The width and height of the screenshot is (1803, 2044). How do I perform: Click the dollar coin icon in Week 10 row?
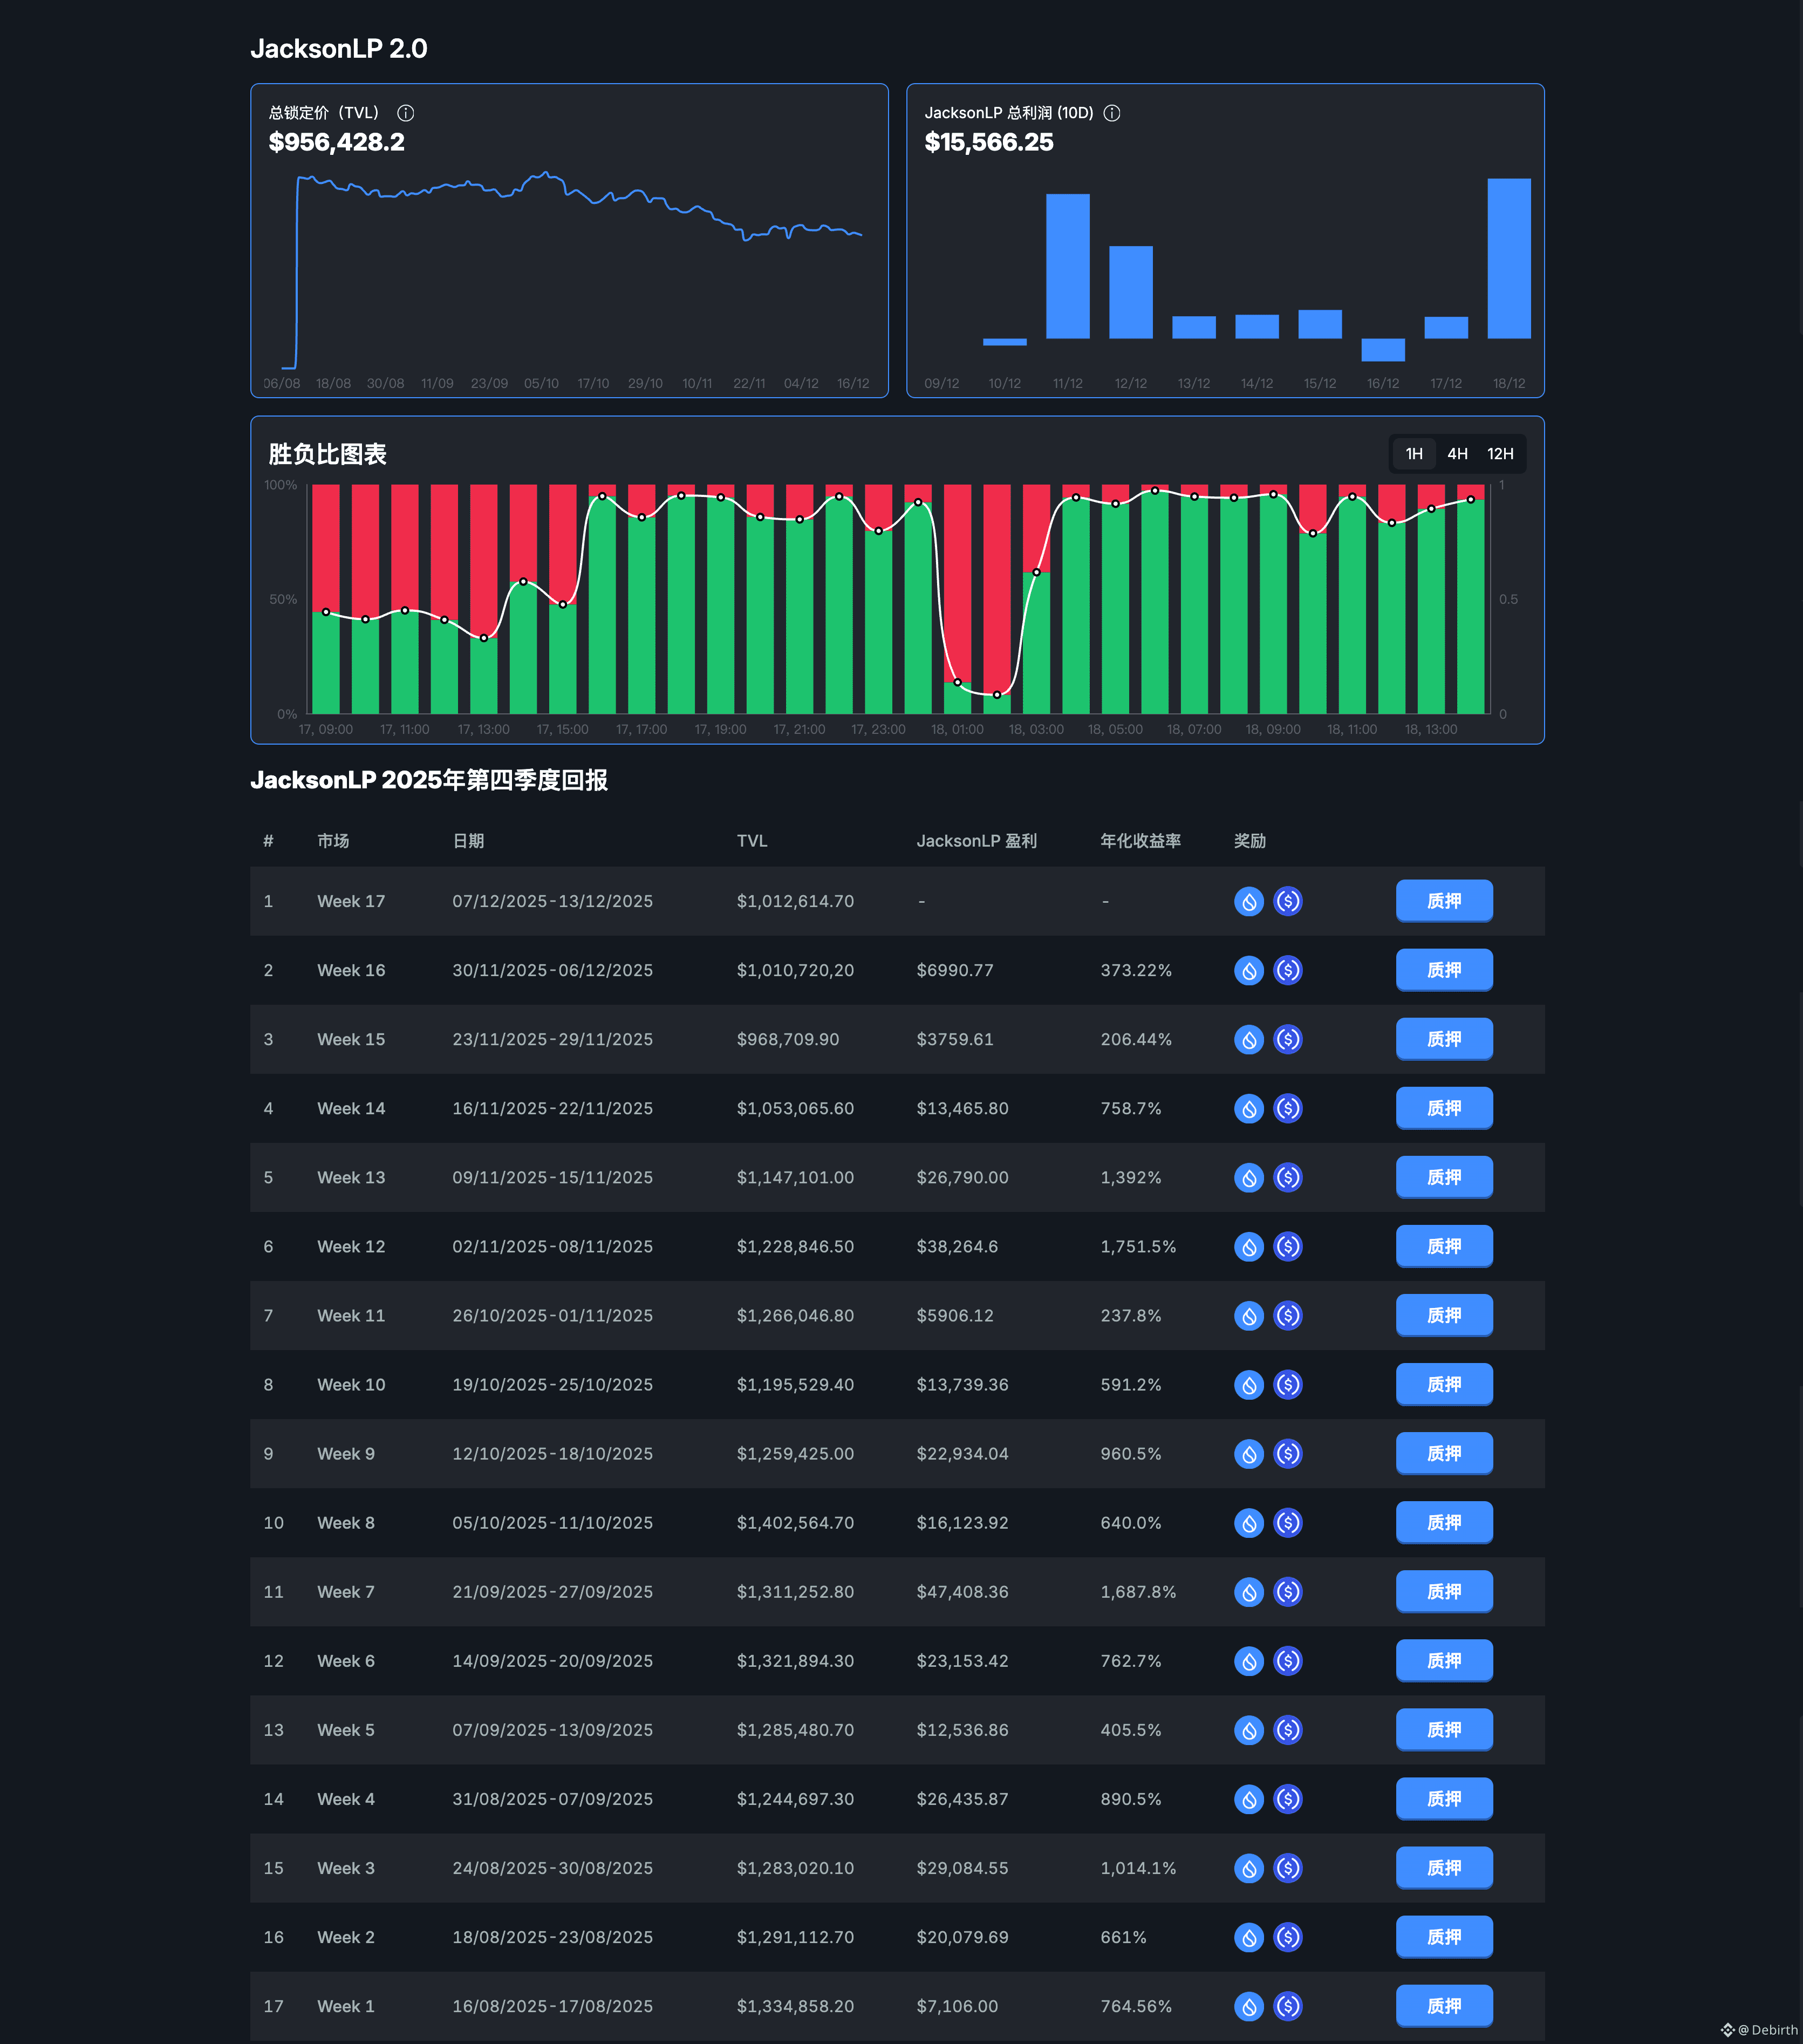click(1287, 1384)
